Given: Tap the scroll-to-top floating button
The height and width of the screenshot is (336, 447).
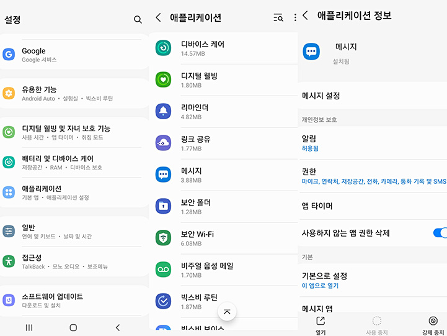Looking at the screenshot, I should pos(227,311).
